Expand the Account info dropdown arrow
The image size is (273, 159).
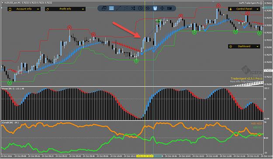pos(38,9)
